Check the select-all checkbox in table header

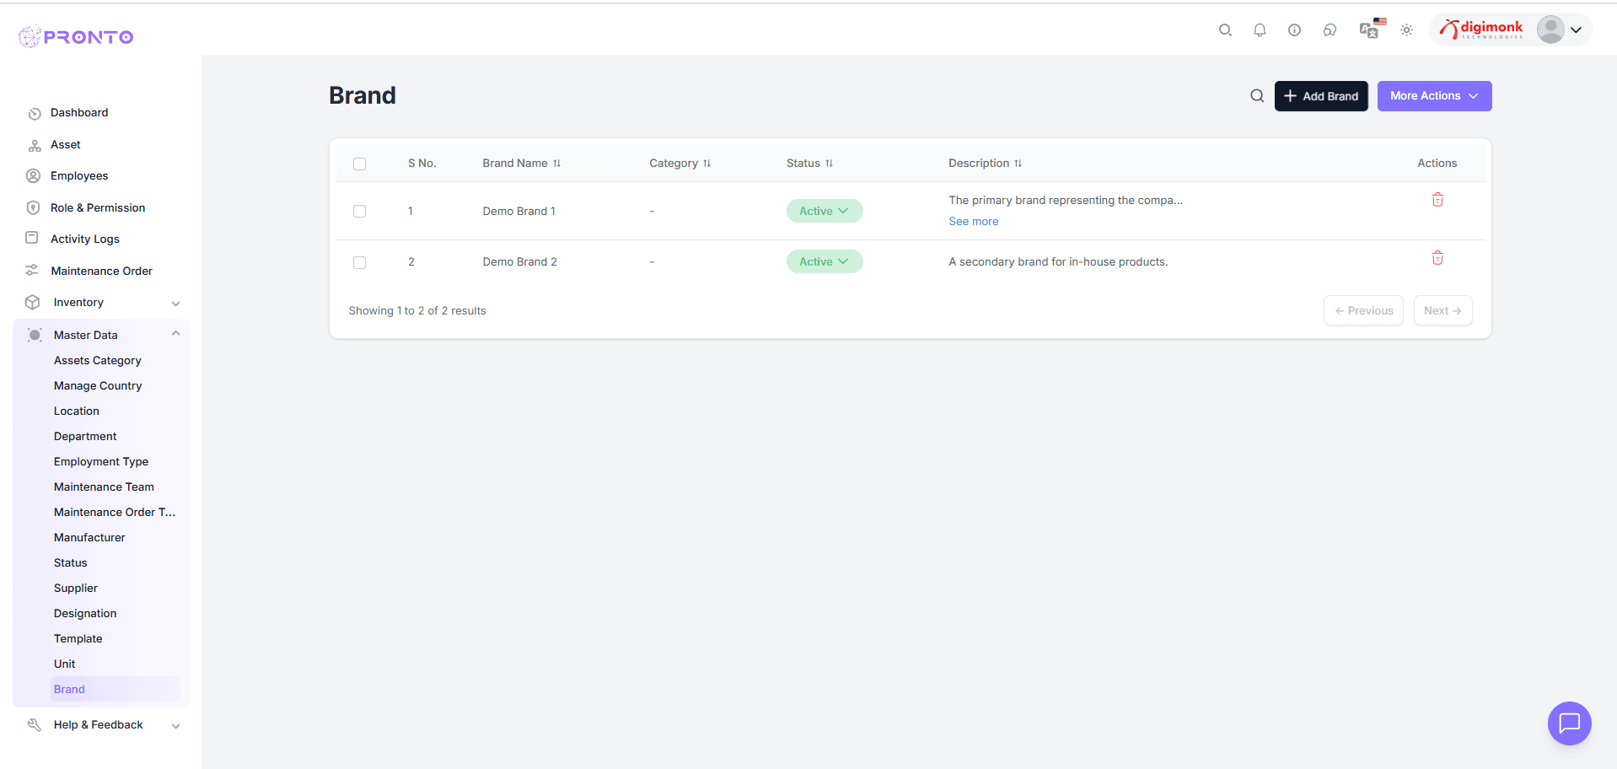(359, 164)
